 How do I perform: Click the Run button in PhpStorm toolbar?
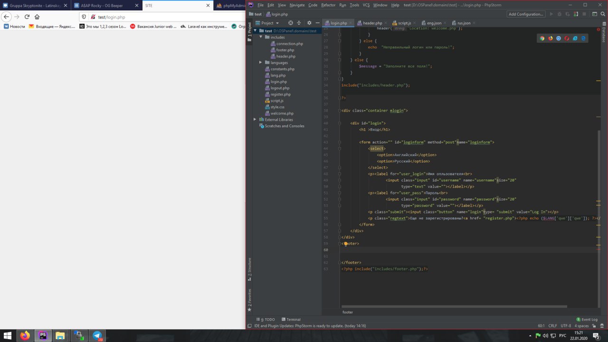pos(551,14)
